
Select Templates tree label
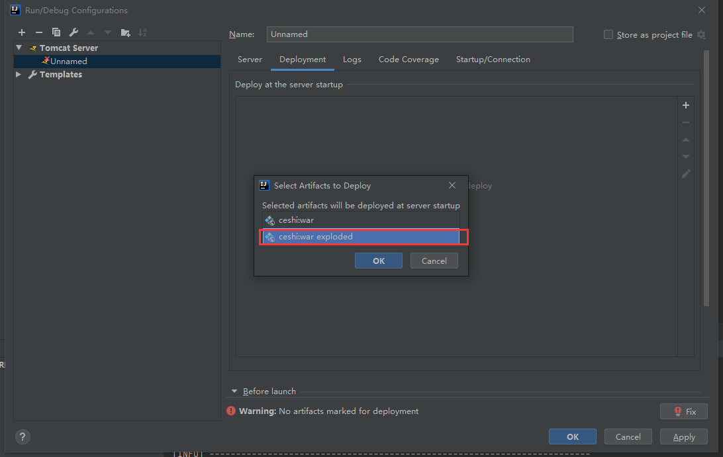point(60,74)
